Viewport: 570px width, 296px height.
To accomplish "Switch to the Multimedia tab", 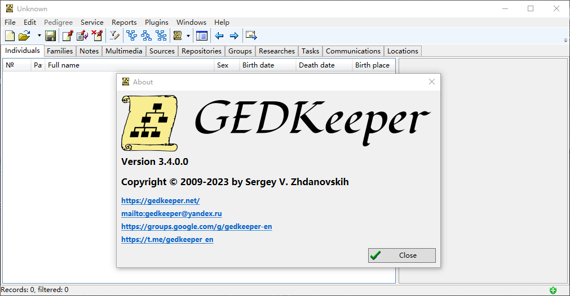I will 124,51.
